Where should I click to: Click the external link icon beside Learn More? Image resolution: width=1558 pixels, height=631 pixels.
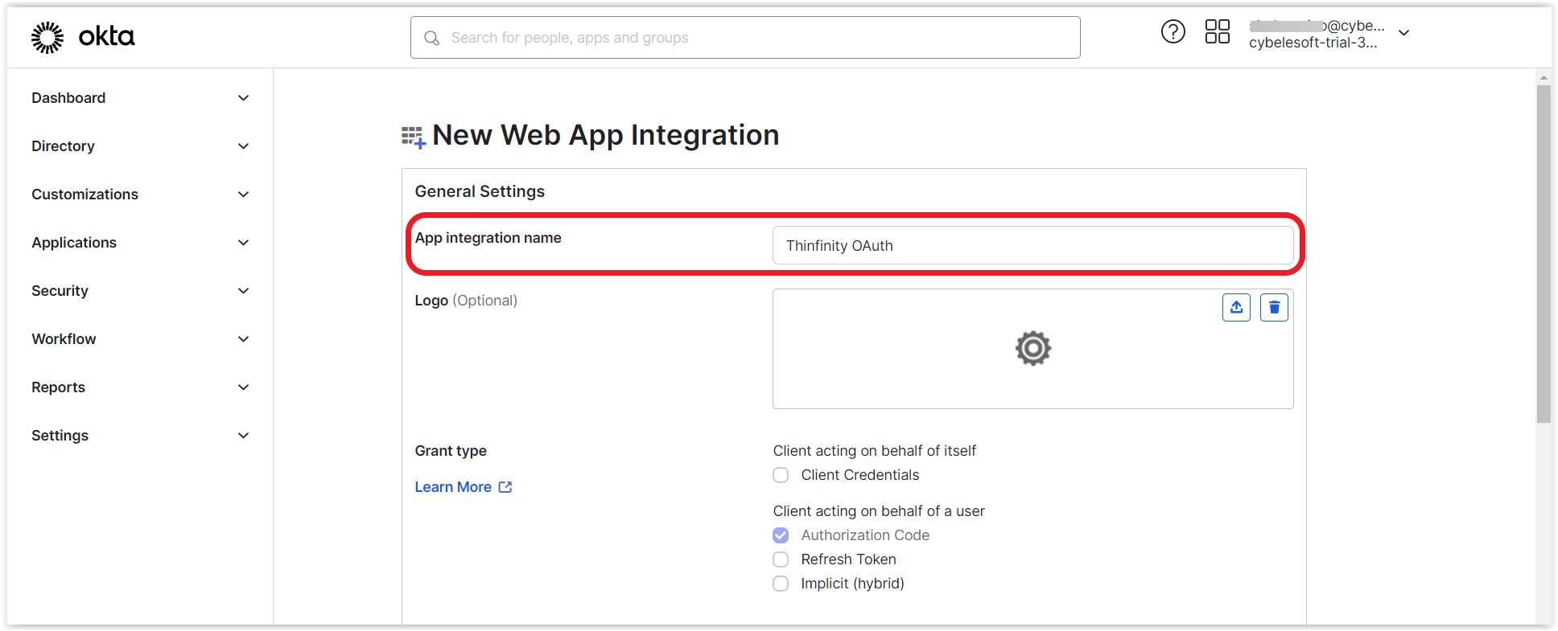click(x=505, y=487)
